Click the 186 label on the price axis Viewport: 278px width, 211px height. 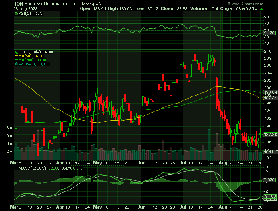click(x=268, y=142)
